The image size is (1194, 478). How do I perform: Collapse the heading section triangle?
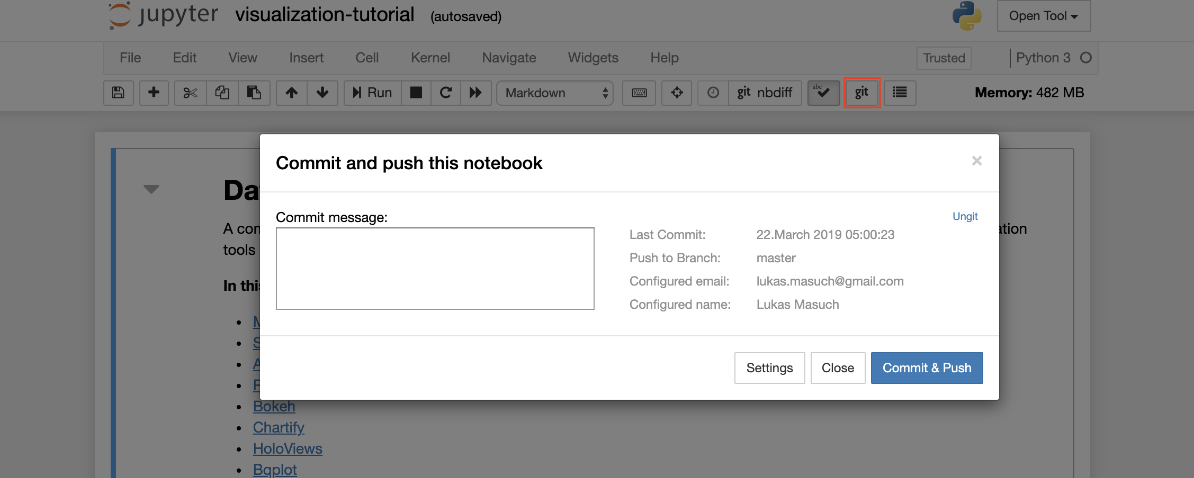coord(151,189)
